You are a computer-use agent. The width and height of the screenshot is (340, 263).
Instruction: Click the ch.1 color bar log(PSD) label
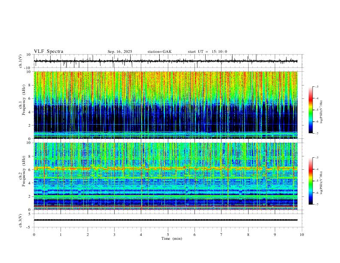coord(322,112)
